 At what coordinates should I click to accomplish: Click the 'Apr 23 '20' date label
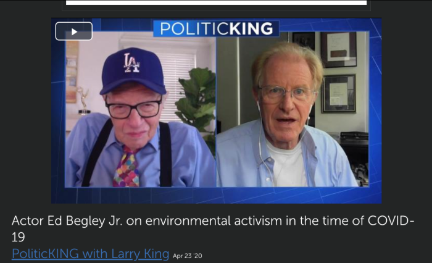pos(188,256)
